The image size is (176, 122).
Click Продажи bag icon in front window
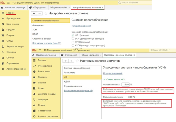pos(34,77)
